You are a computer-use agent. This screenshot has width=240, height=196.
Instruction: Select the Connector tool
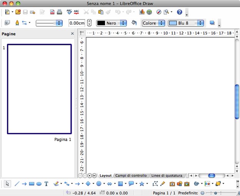pyautogui.click(x=67, y=184)
